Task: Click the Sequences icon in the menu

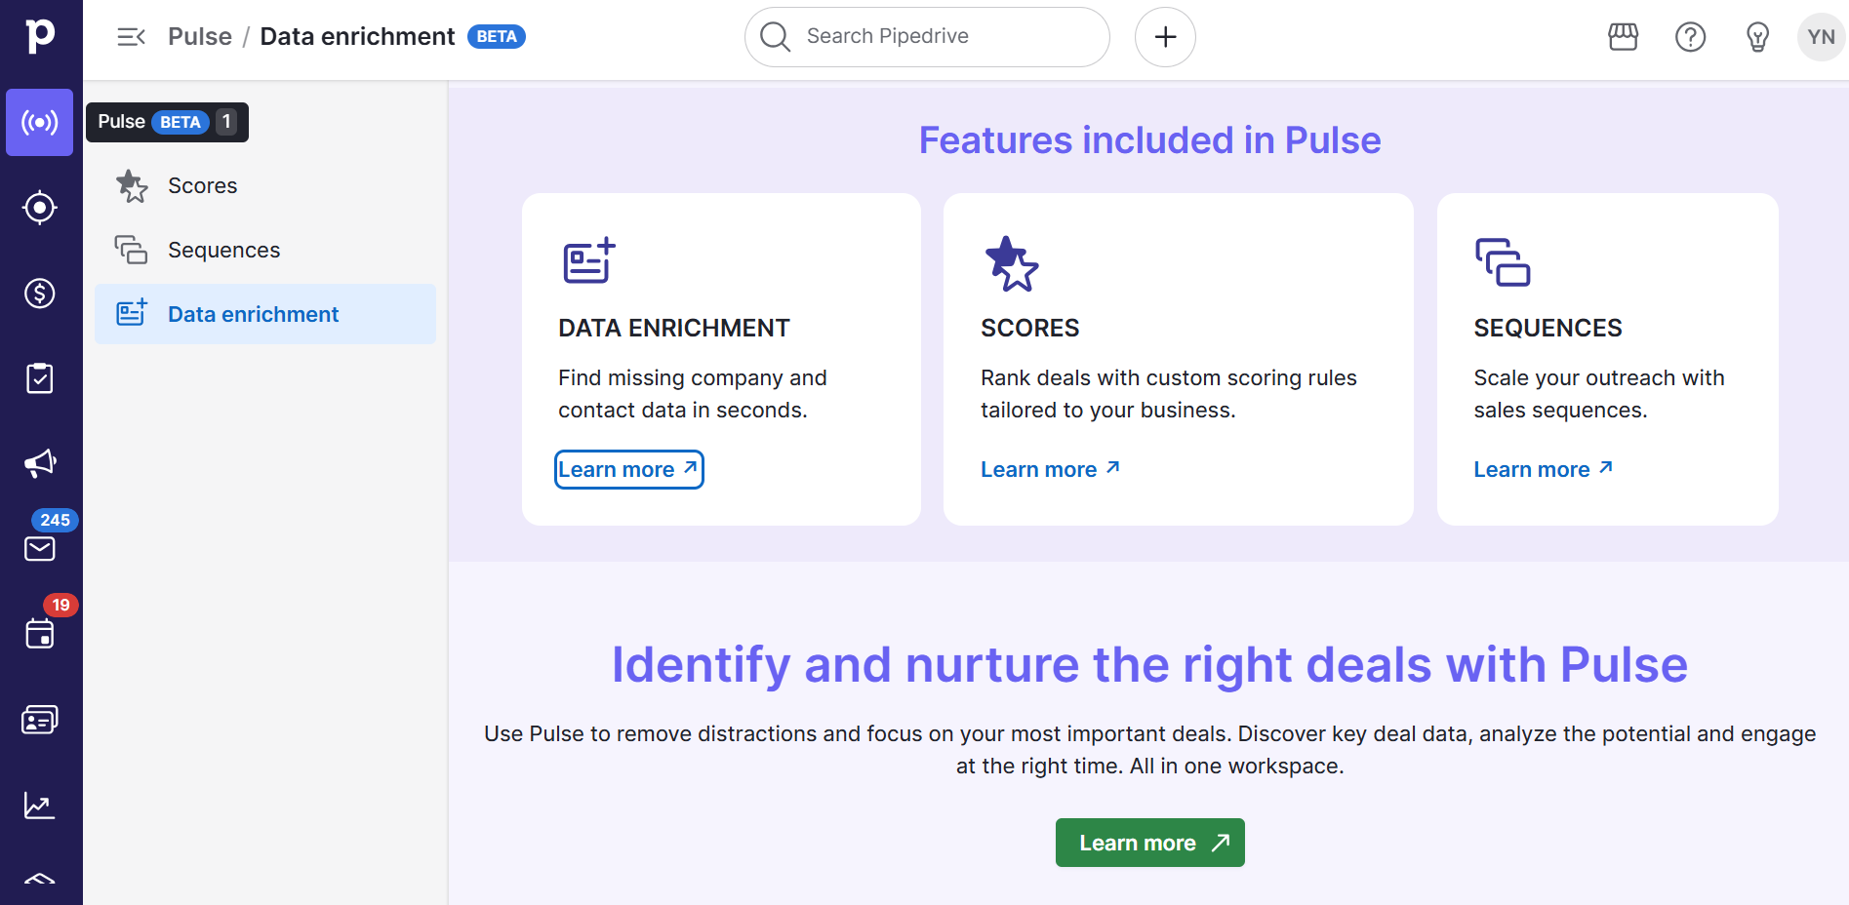Action: pos(132,250)
